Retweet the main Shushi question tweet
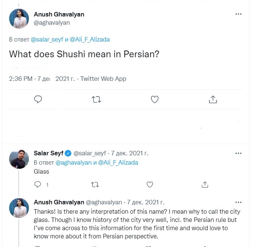Screen dimensions: 254x247 (96, 99)
